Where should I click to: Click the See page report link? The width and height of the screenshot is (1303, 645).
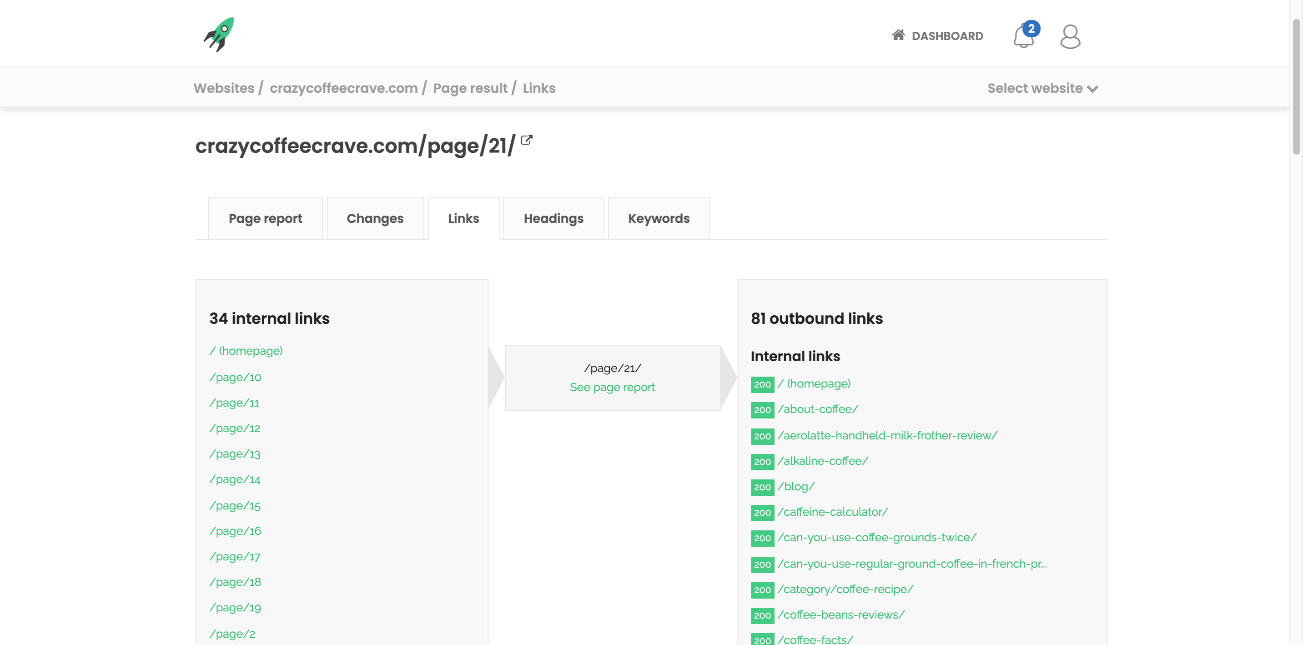pos(612,387)
